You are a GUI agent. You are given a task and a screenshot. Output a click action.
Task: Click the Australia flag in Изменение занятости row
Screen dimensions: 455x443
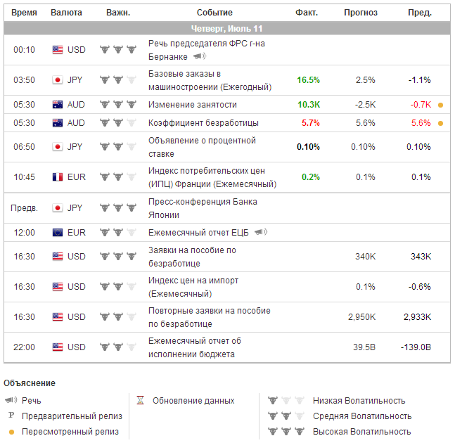click(58, 105)
